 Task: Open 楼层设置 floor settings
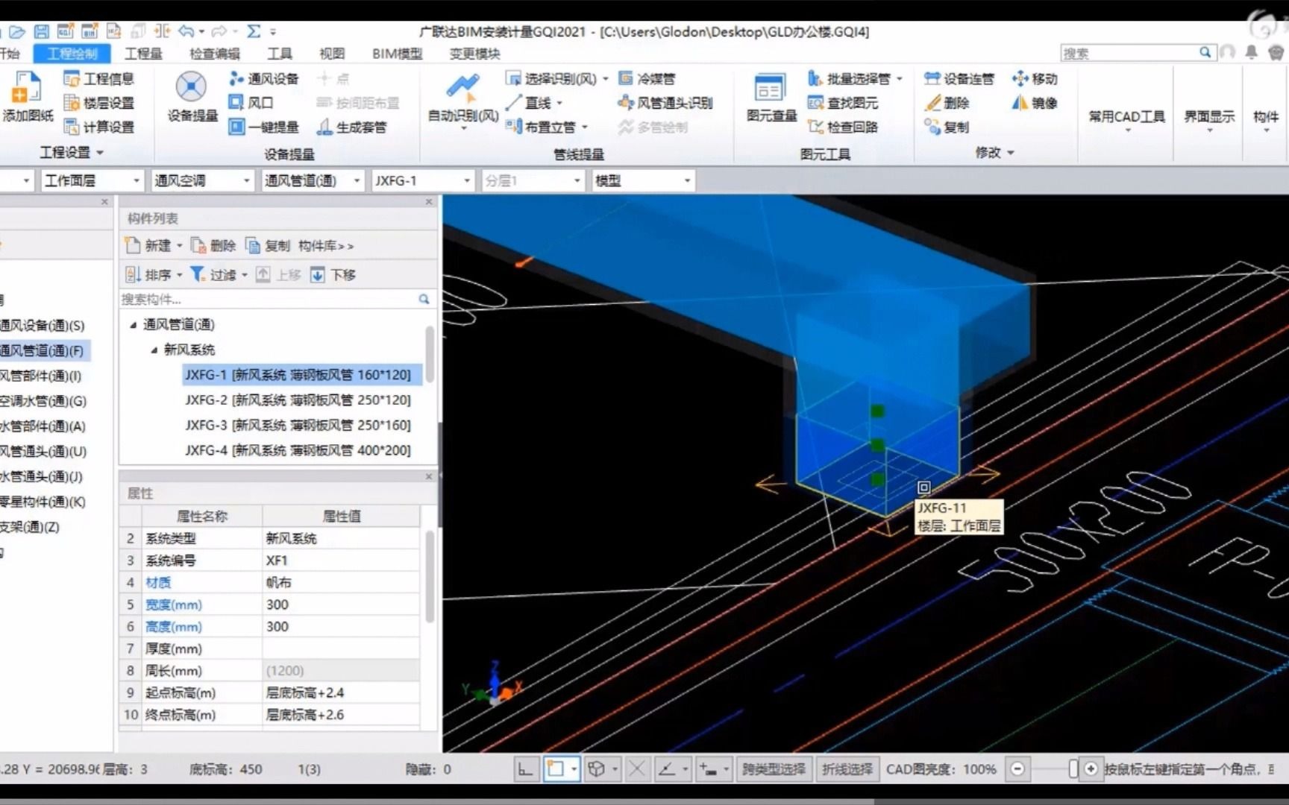click(99, 103)
